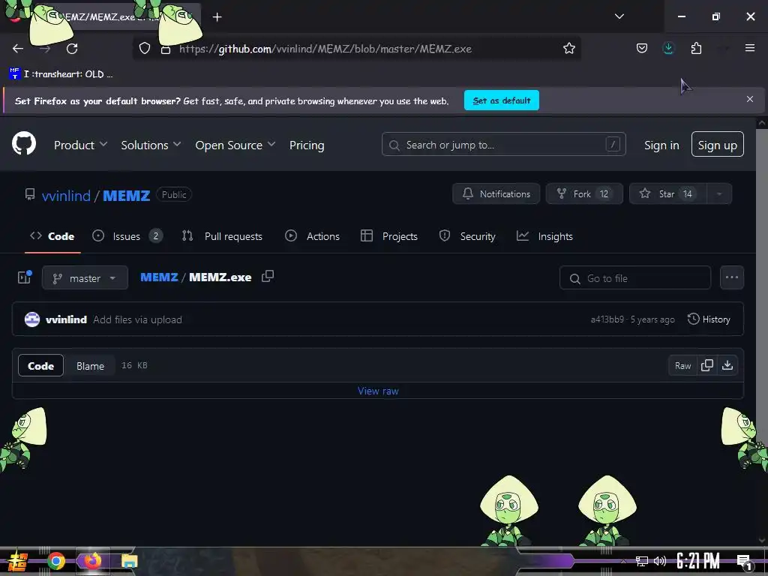The width and height of the screenshot is (768, 576).
Task: Copy the file path MEMZ.exe
Action: (x=268, y=276)
